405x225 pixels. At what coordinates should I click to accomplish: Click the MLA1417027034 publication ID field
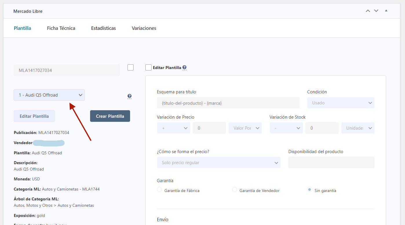(67, 70)
